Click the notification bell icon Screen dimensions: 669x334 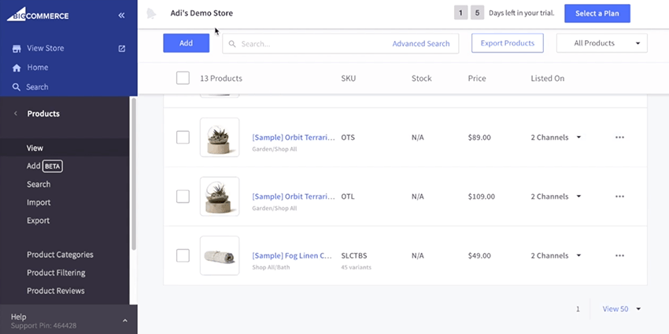tap(151, 13)
